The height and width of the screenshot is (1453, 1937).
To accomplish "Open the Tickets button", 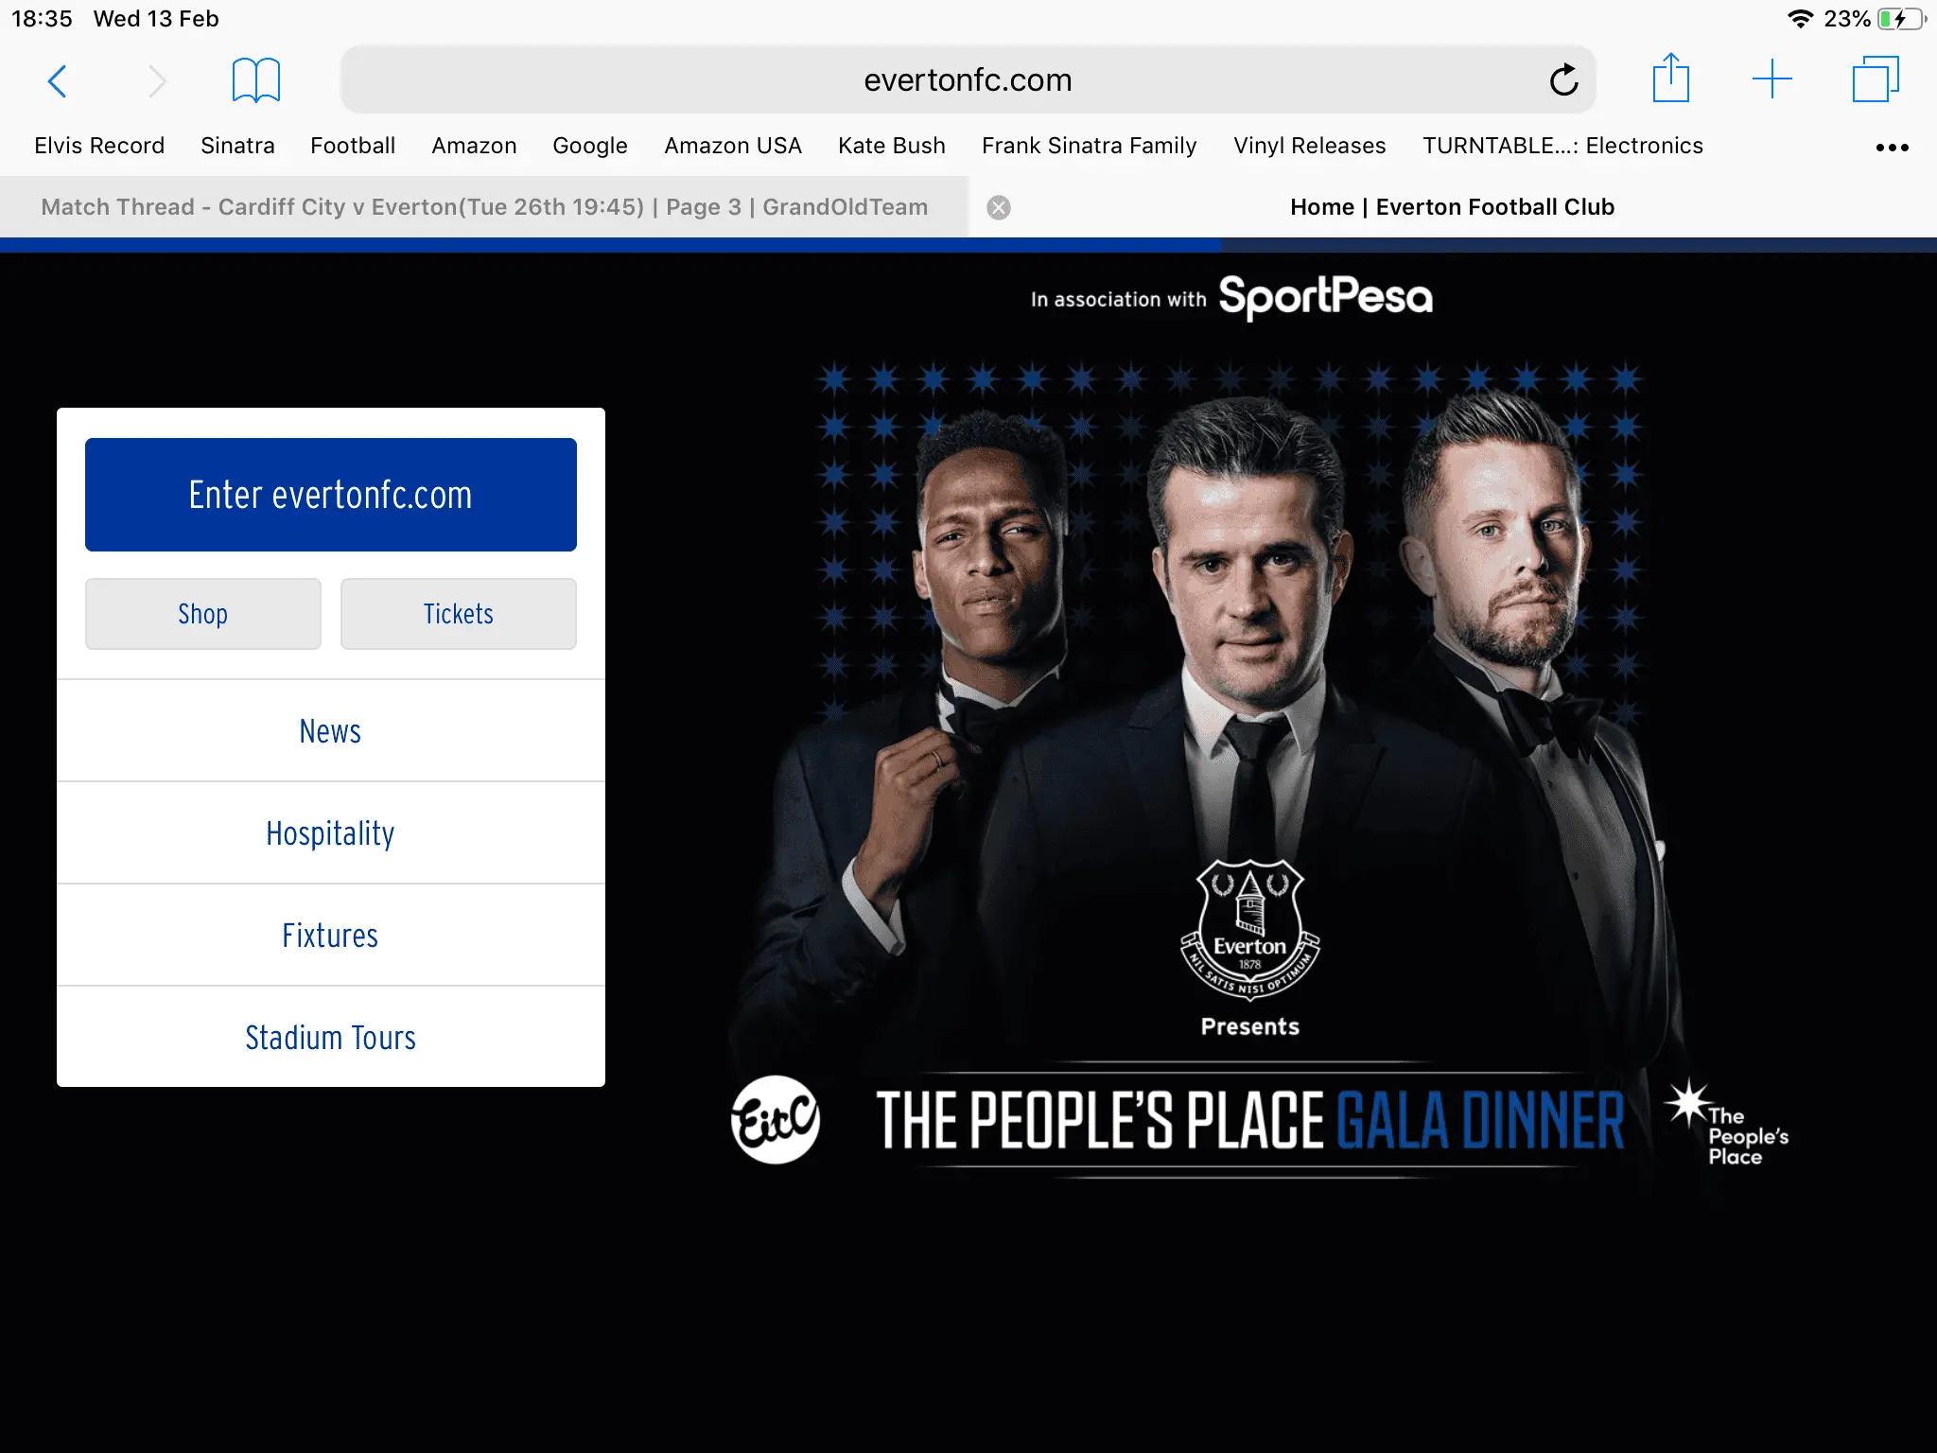I will point(459,614).
